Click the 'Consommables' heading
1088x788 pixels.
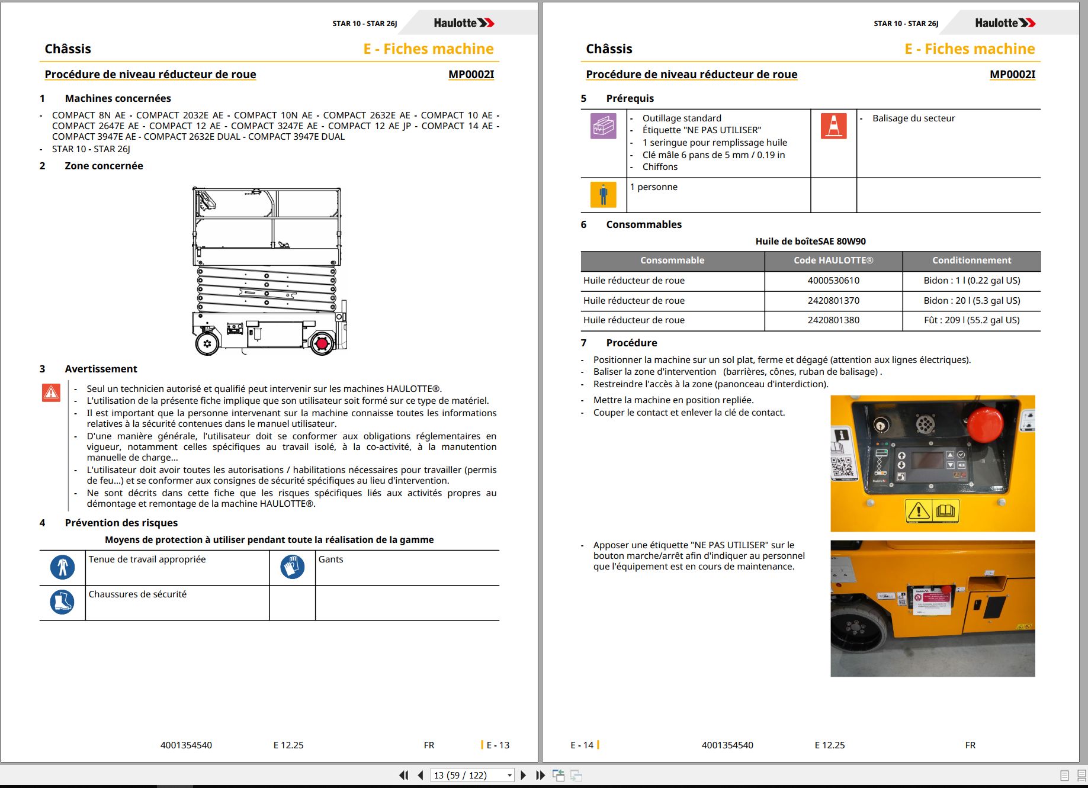pyautogui.click(x=644, y=224)
